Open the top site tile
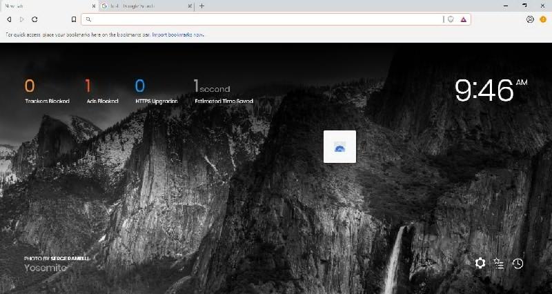552x294 pixels. coord(339,146)
